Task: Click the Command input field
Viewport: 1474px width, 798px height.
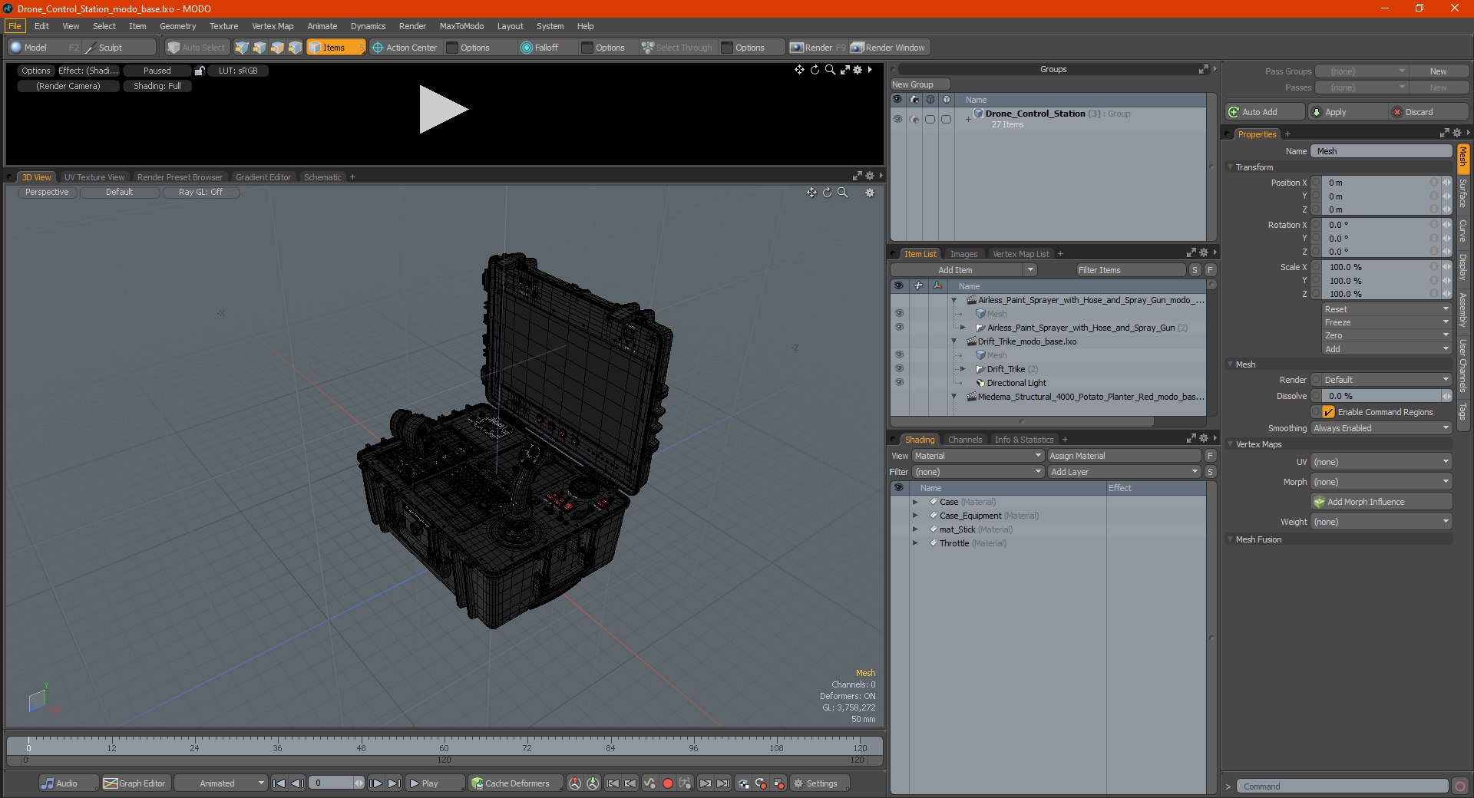Action: click(1342, 786)
